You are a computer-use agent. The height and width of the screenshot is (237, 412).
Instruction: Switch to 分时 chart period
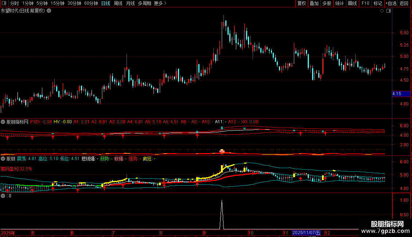tap(15, 3)
